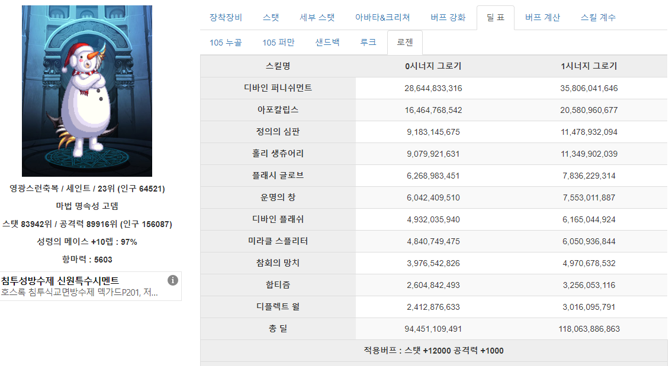
Task: Click the 마법 명속성 고뎀 text
Action: (x=87, y=206)
